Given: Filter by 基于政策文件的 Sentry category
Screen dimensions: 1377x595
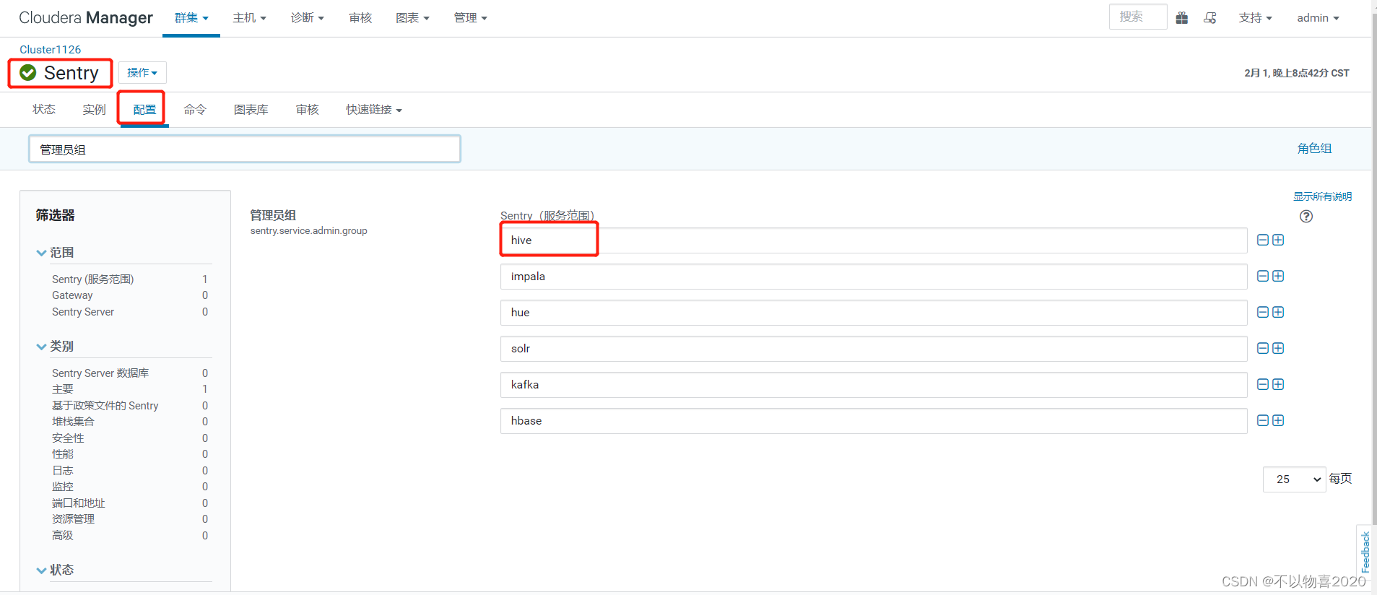Looking at the screenshot, I should (105, 406).
